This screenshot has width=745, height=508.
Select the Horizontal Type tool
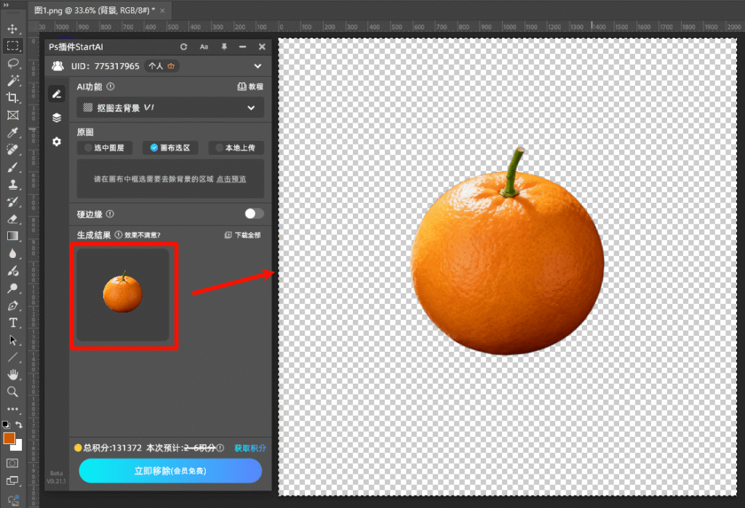(x=12, y=323)
